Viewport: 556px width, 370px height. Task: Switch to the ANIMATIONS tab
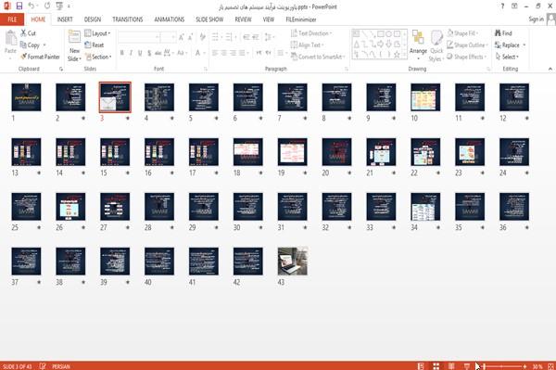(x=170, y=19)
